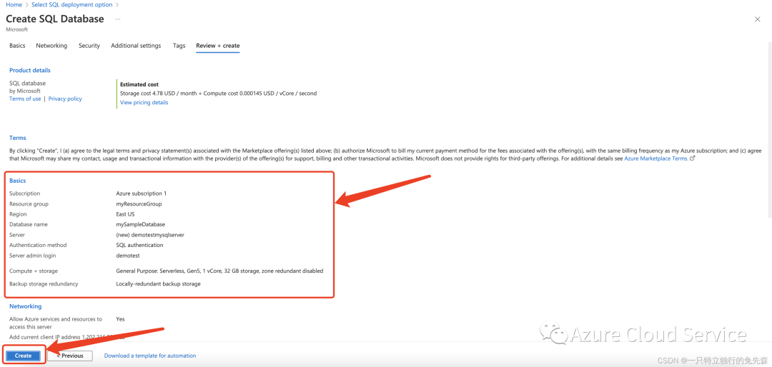Go to Home in the breadcrumb

point(14,4)
